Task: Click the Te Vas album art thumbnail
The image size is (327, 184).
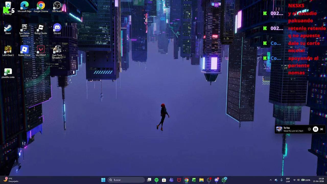Action: click(279, 129)
